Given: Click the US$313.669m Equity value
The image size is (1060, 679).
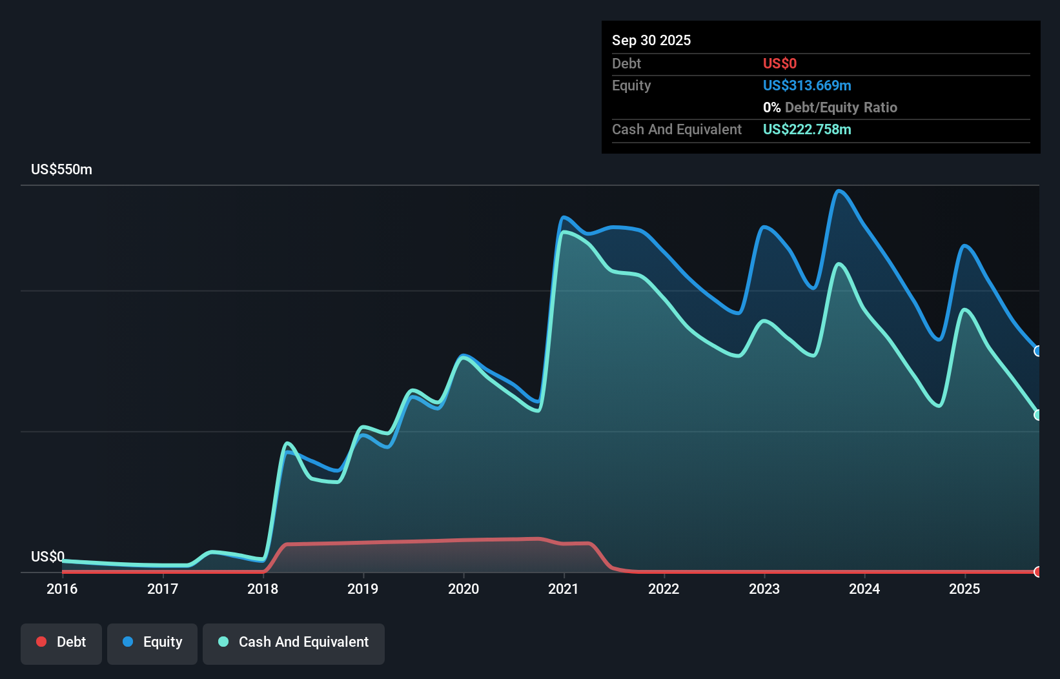Looking at the screenshot, I should coord(807,85).
